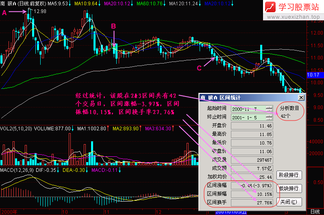Click the 日线 period label at bottom right
The height and width of the screenshot is (215, 324).
click(315, 212)
